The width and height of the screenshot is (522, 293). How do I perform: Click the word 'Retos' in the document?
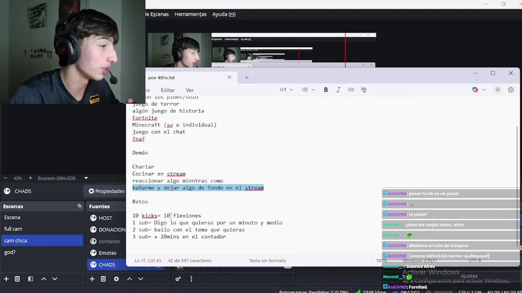pos(140,202)
